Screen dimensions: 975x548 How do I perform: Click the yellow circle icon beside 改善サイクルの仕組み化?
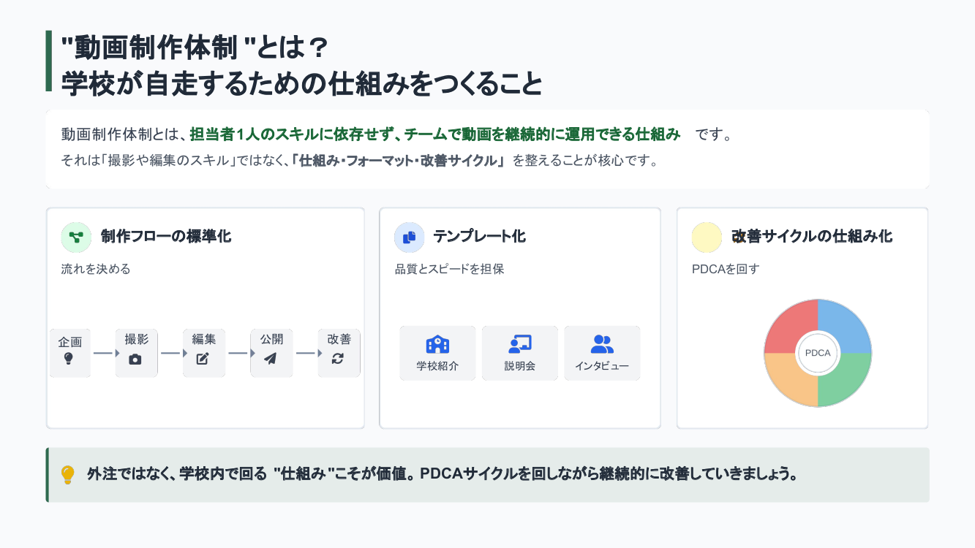[707, 237]
